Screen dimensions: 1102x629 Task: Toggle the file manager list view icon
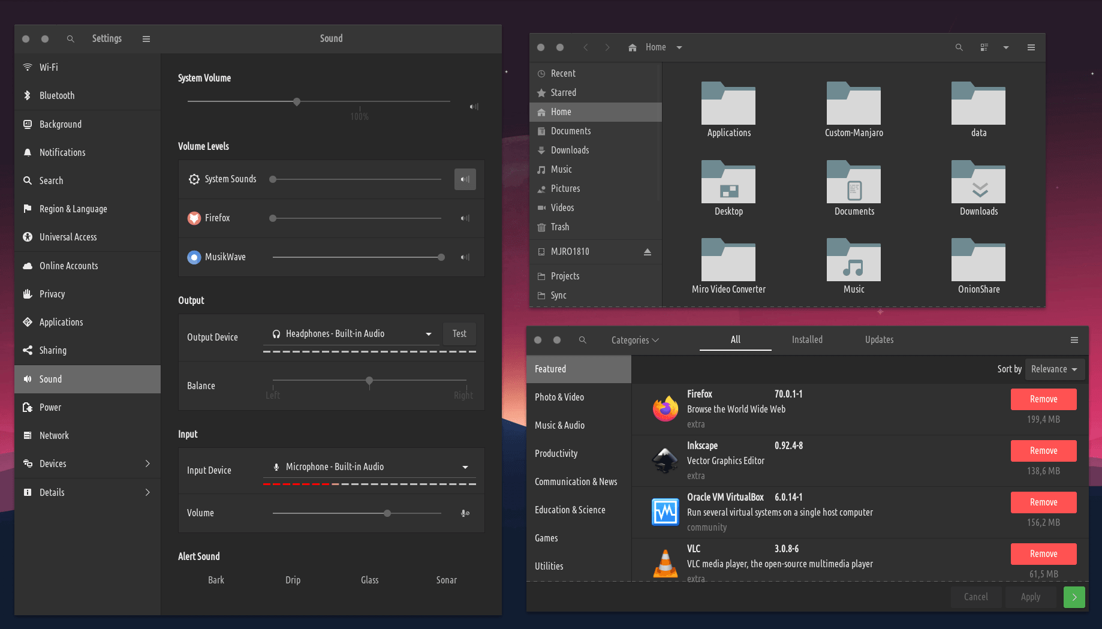pyautogui.click(x=984, y=47)
